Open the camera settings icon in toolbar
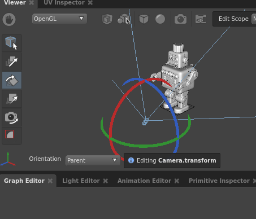 [x=180, y=19]
